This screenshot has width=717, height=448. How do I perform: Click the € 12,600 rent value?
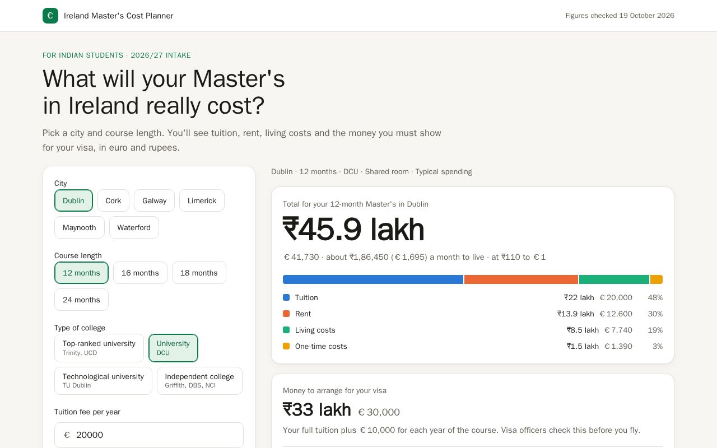click(616, 314)
